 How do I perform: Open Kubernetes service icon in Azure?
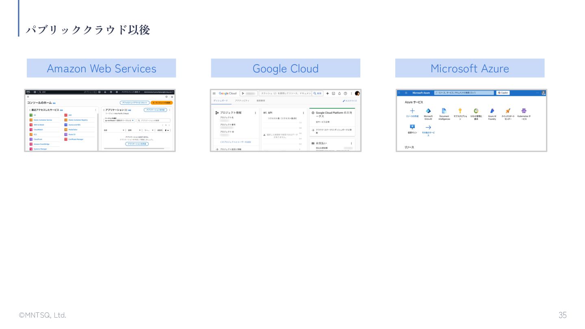(x=524, y=111)
